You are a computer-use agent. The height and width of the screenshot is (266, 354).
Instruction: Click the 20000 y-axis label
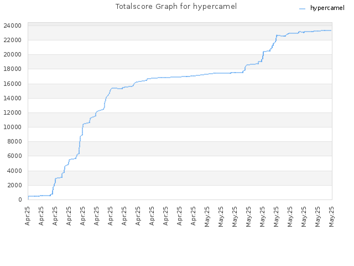pyautogui.click(x=12, y=54)
